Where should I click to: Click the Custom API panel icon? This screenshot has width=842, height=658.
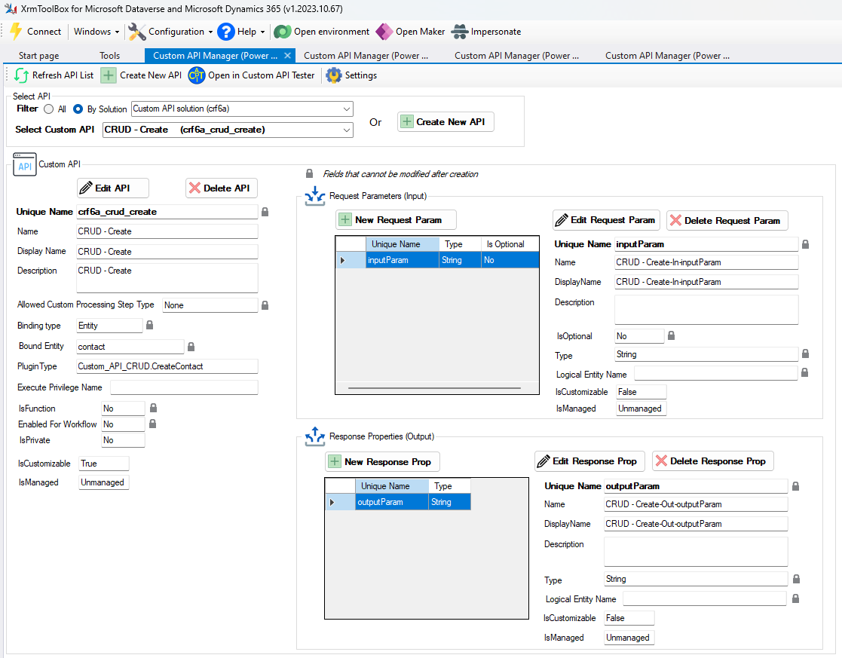(25, 164)
